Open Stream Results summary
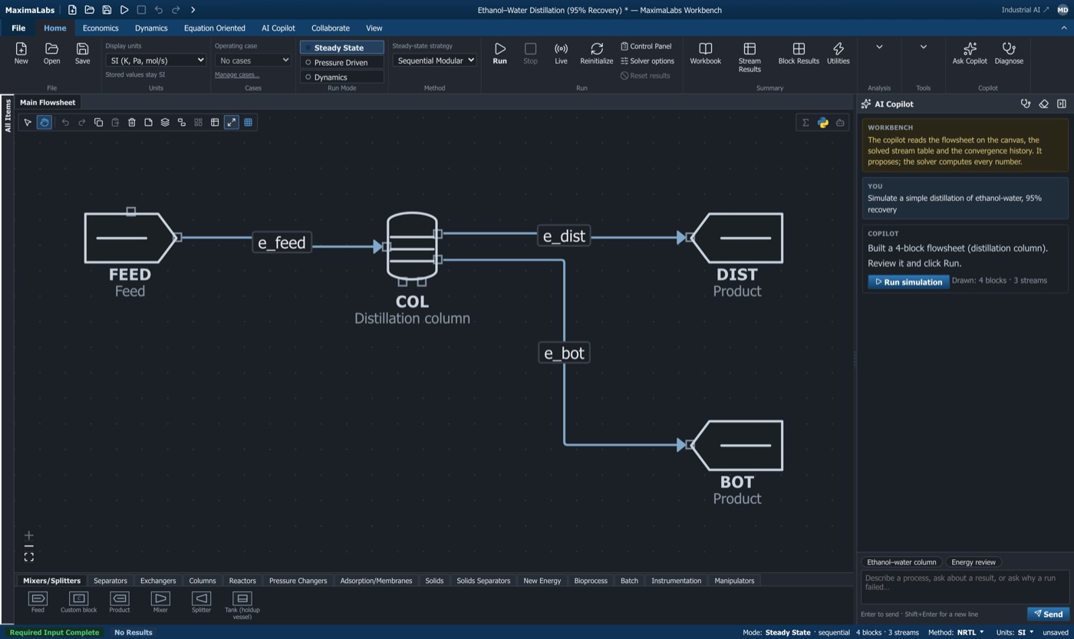This screenshot has height=639, width=1074. [x=749, y=58]
